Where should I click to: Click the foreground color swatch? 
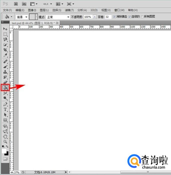coord(4,151)
